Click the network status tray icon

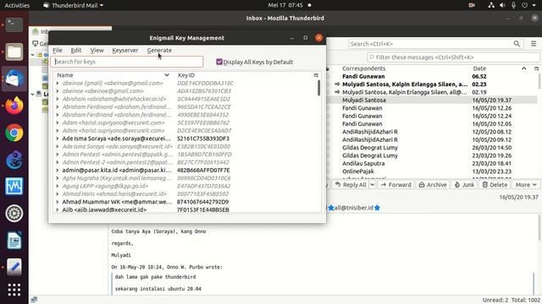point(491,5)
